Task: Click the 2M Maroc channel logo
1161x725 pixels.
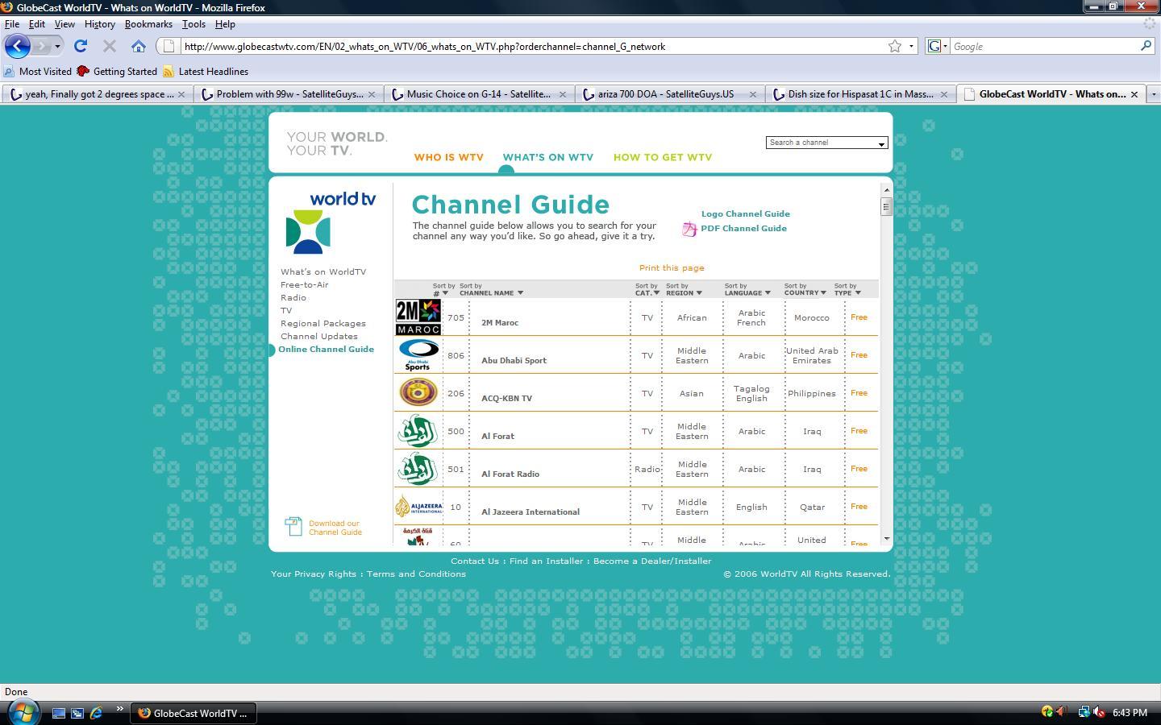Action: 418,317
